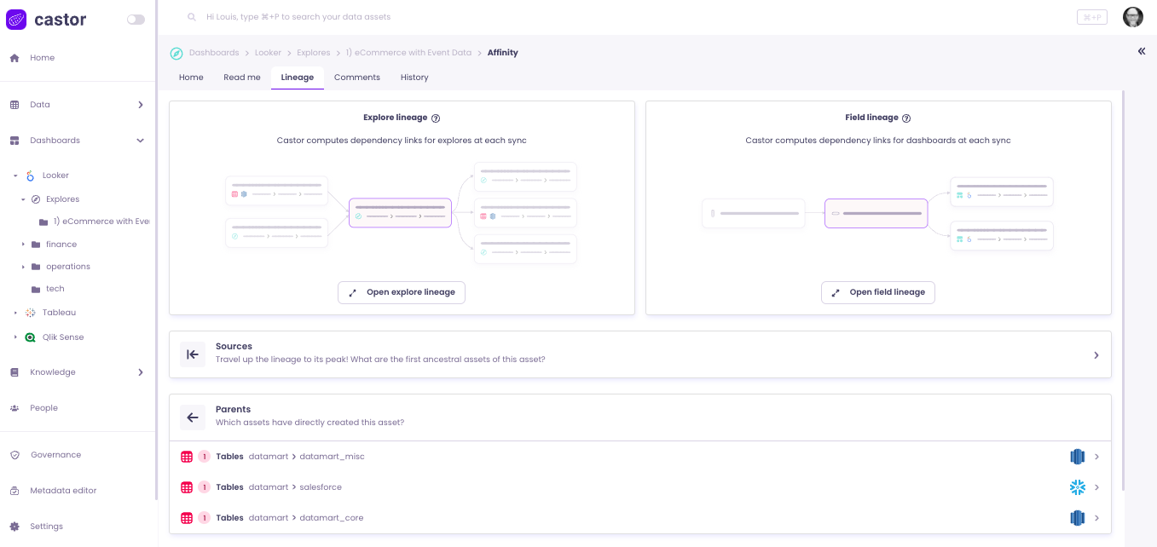Expand the Tableau tree node

tap(15, 313)
